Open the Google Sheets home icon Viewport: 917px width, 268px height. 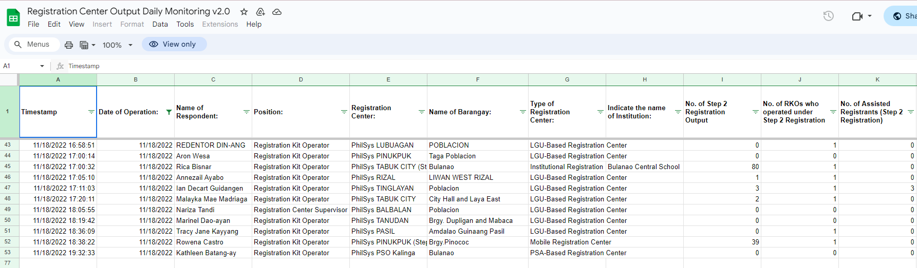13,17
